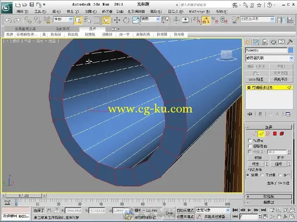Toggle Keyboard Shortcut Override icon
This screenshot has width=297, height=222.
(186, 20)
